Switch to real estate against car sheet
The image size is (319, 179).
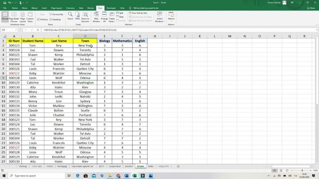point(82,167)
